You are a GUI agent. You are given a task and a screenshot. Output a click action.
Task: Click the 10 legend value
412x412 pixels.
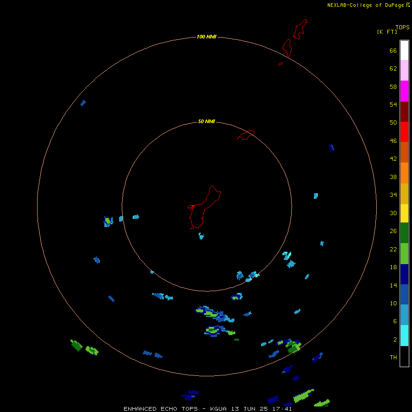tap(393, 304)
